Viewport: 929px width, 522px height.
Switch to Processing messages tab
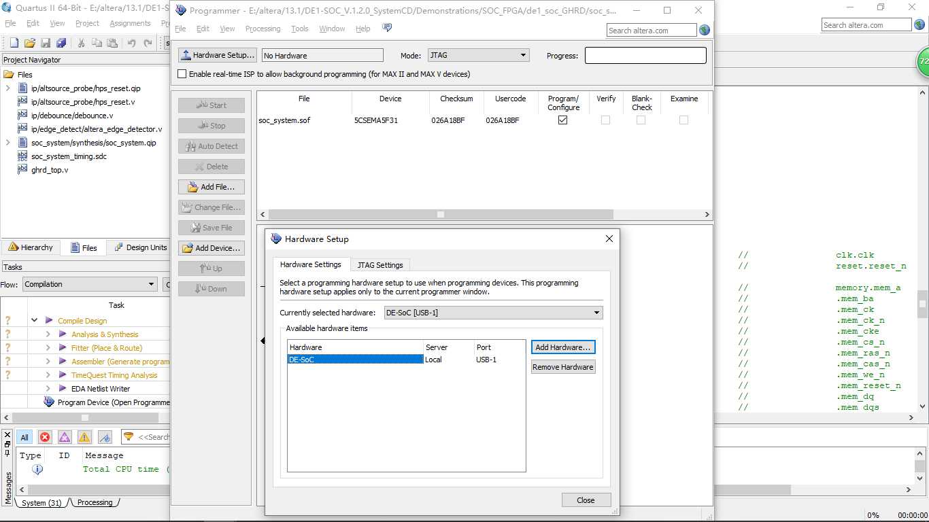(x=95, y=502)
